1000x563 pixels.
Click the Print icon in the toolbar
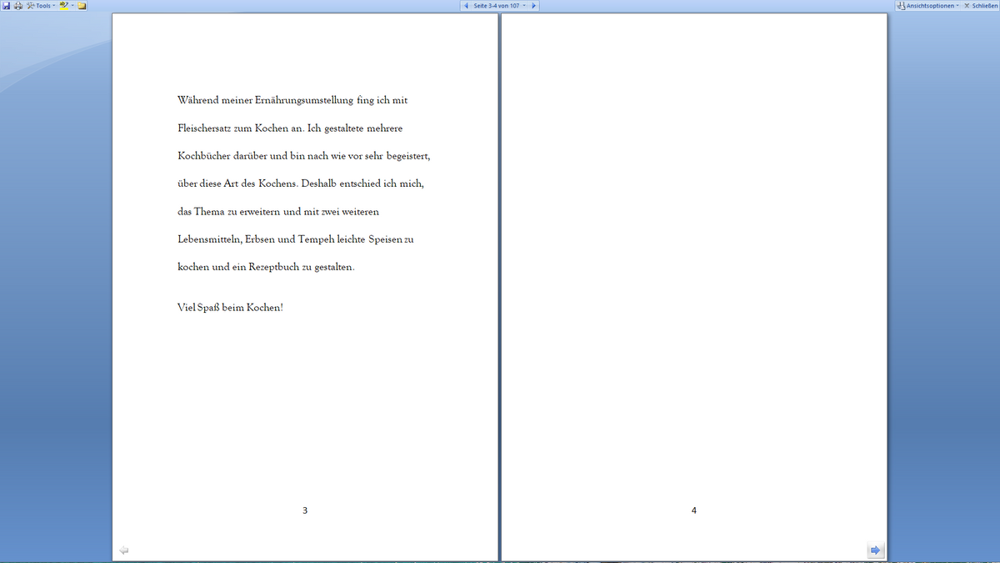(x=18, y=5)
